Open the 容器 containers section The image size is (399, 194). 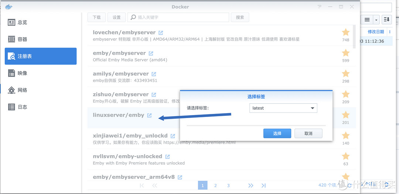[41, 39]
